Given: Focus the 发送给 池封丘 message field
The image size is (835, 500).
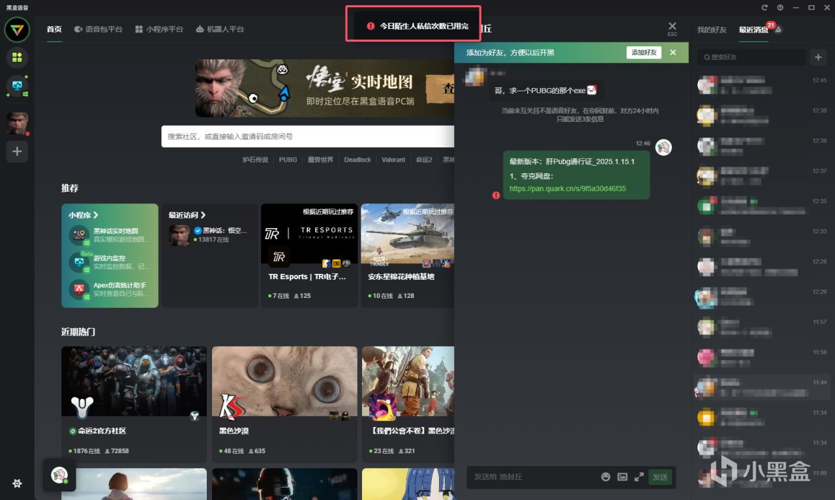Looking at the screenshot, I should tap(532, 477).
